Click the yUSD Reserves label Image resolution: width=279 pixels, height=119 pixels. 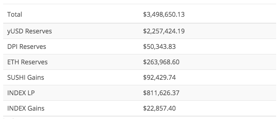click(30, 31)
